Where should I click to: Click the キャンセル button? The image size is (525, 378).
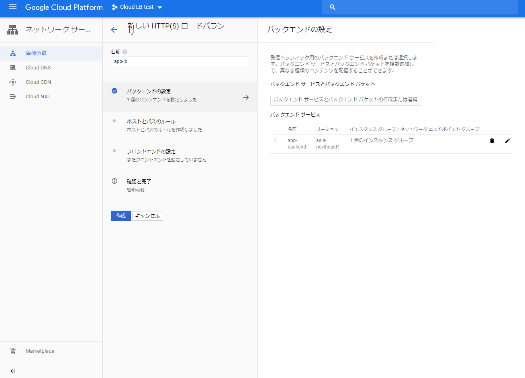click(x=147, y=216)
